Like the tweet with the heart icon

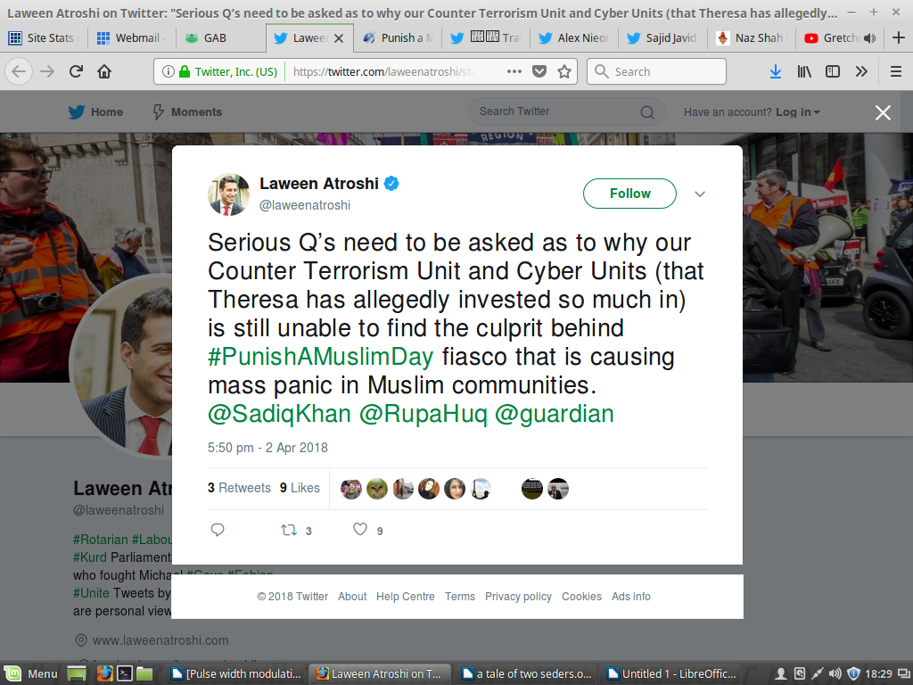coord(360,530)
